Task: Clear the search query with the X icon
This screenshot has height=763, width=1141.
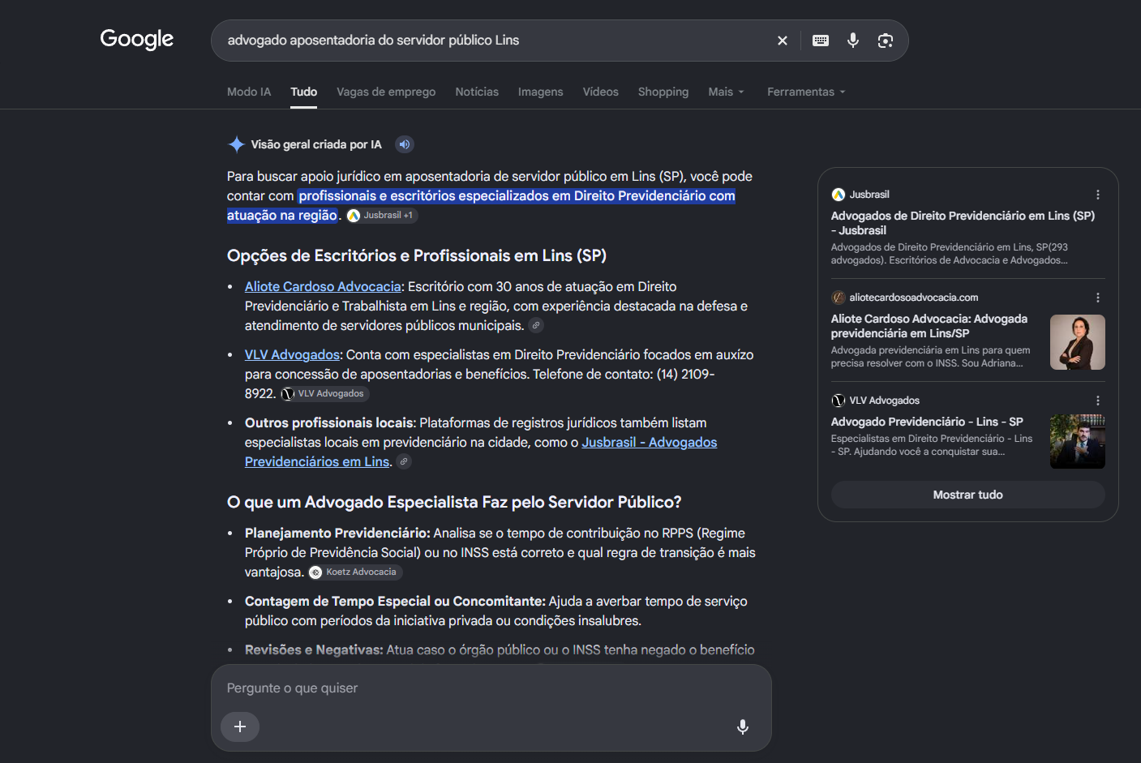Action: point(783,41)
